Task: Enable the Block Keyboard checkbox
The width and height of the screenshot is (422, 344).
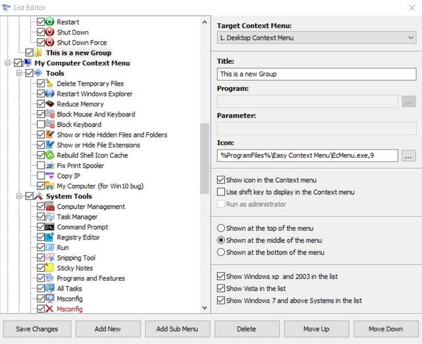Action: [x=41, y=124]
